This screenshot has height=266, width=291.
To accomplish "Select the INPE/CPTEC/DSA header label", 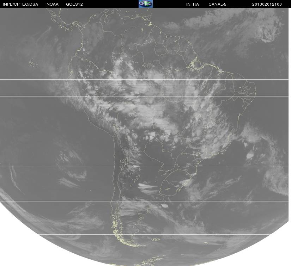I will (20, 4).
